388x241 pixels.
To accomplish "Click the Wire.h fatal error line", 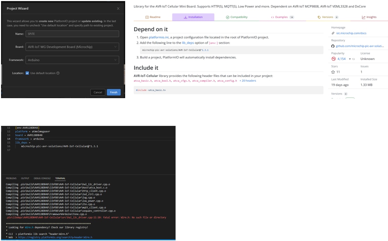I will click(x=86, y=217).
